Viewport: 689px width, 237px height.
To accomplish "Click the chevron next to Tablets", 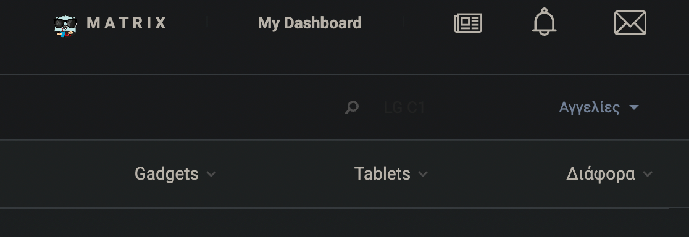I will 423,174.
